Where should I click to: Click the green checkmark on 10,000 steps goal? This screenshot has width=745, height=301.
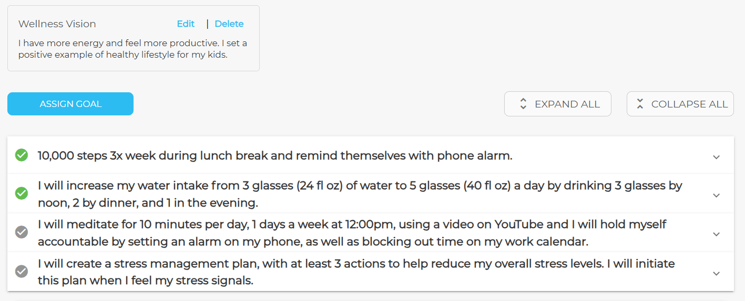point(22,155)
